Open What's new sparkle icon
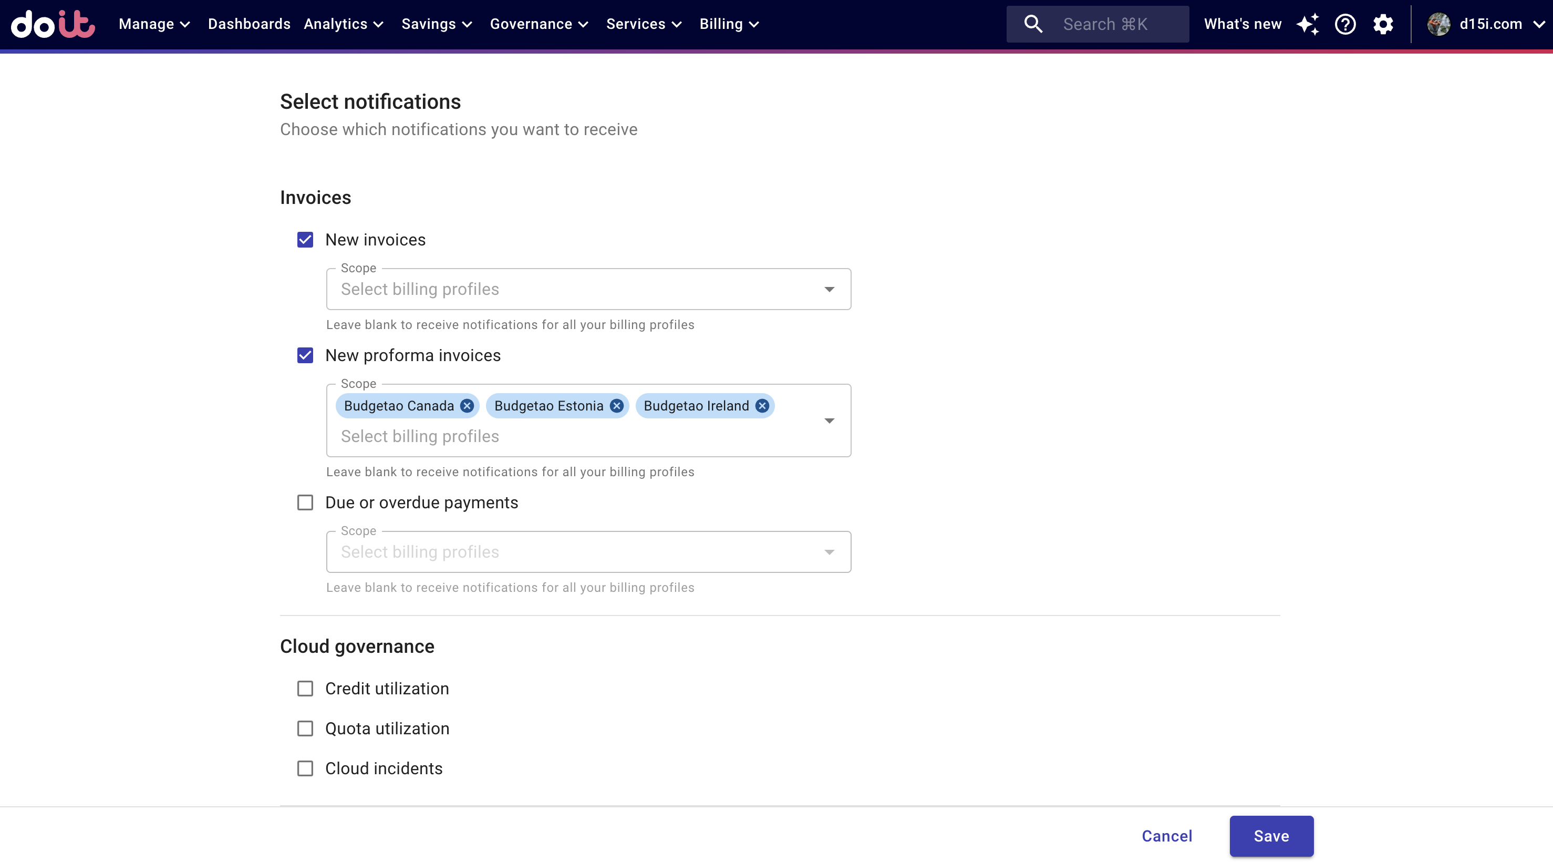 click(1308, 24)
